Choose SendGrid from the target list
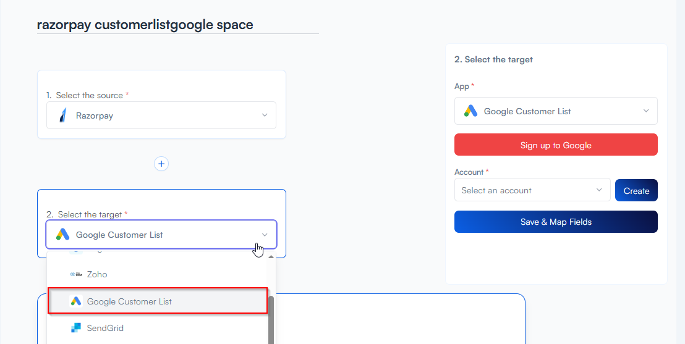This screenshot has height=344, width=685. [105, 328]
